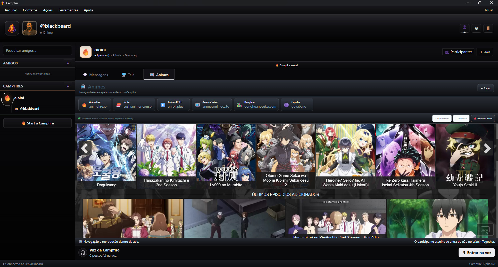Open settings via the gear icon
This screenshot has height=267, width=498.
[476, 28]
